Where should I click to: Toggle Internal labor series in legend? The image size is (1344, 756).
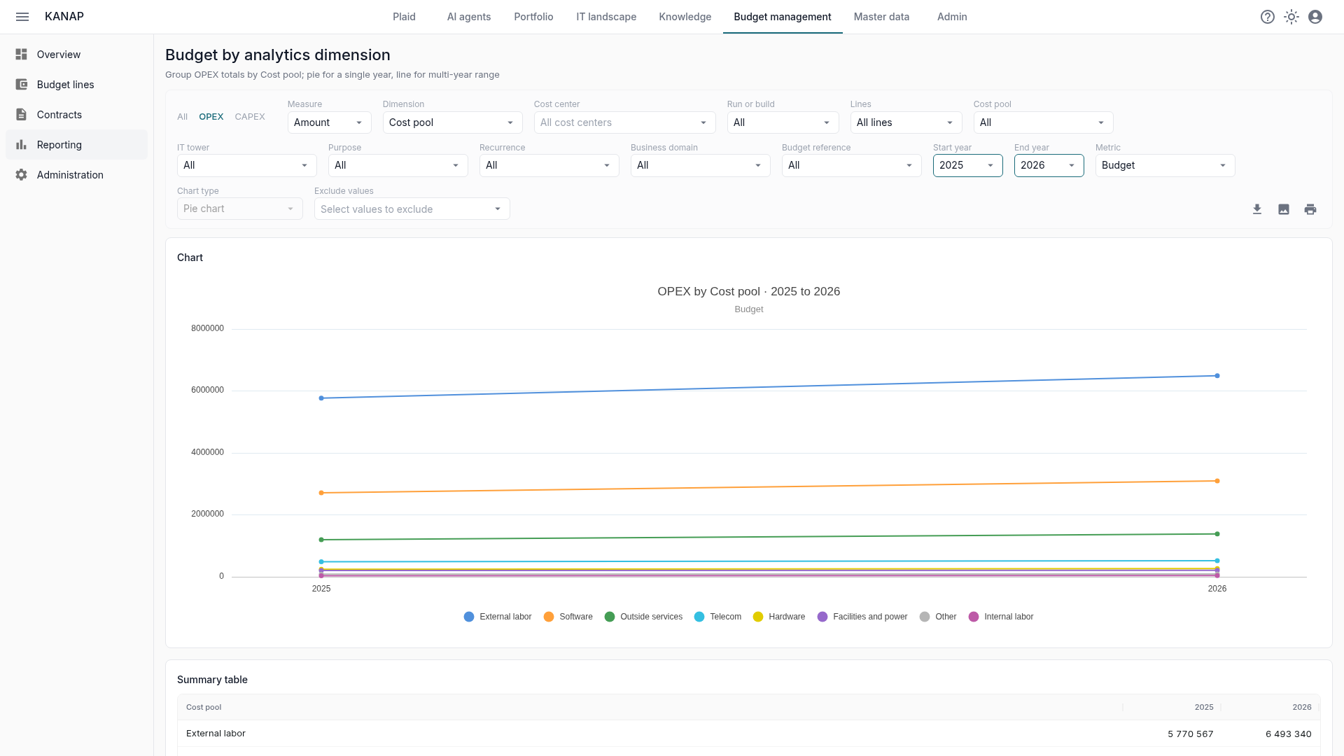[1001, 617]
